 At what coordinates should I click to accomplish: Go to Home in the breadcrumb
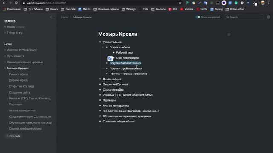tap(64, 17)
